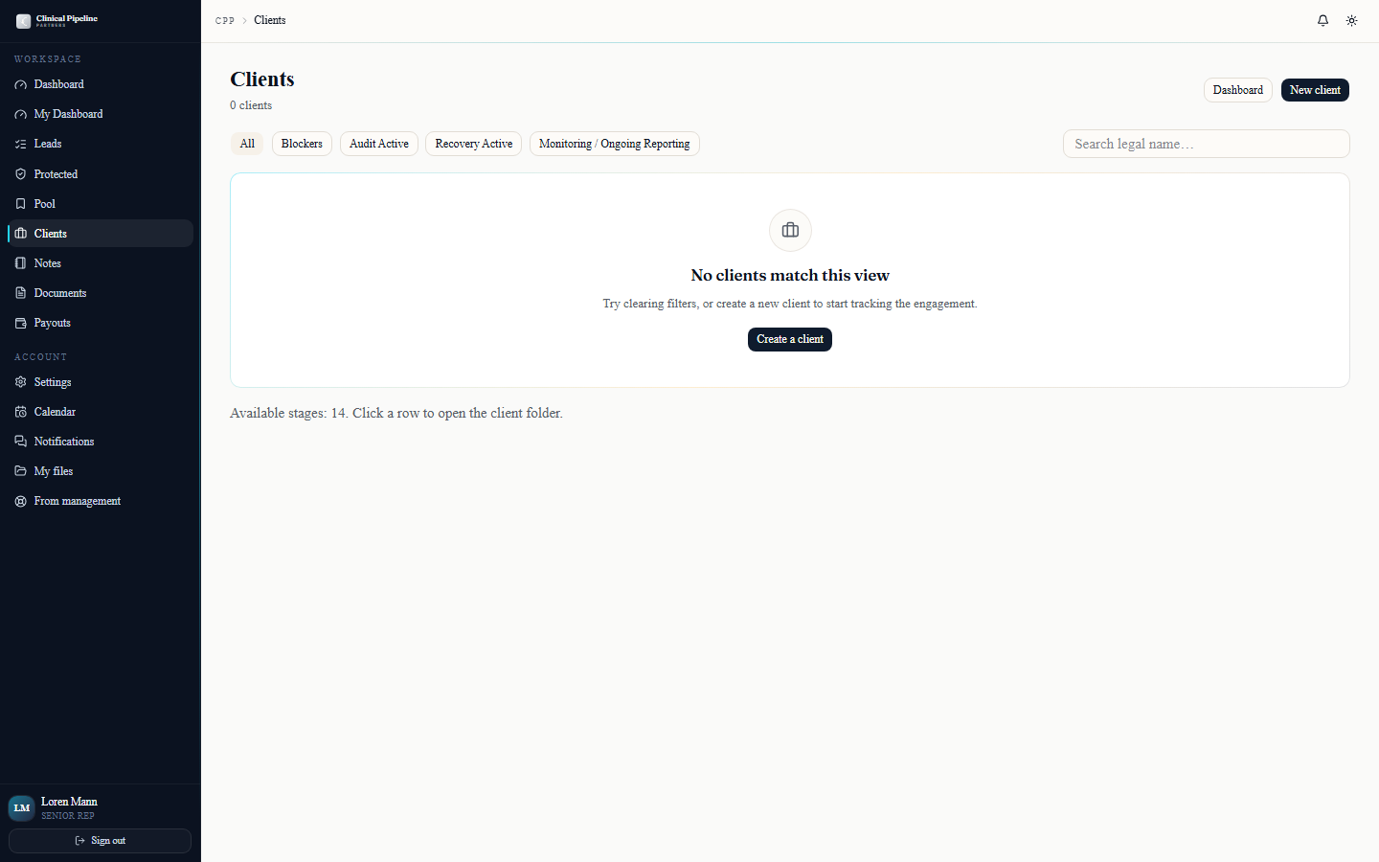Click the Pool bookmark icon
Image resolution: width=1379 pixels, height=862 pixels.
coord(20,204)
